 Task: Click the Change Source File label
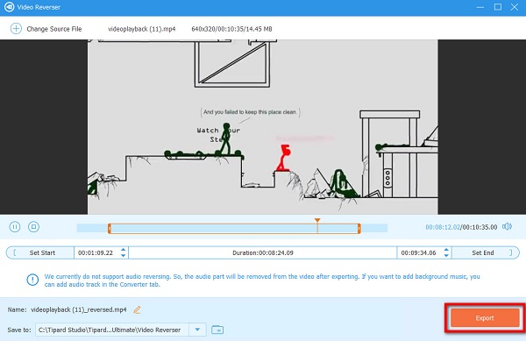pyautogui.click(x=54, y=29)
